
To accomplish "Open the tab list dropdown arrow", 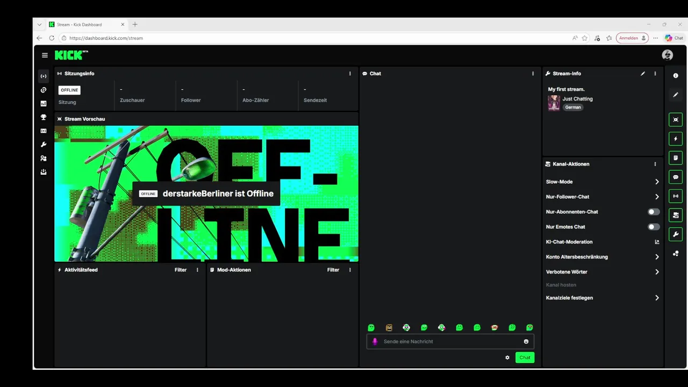I will 39,24.
